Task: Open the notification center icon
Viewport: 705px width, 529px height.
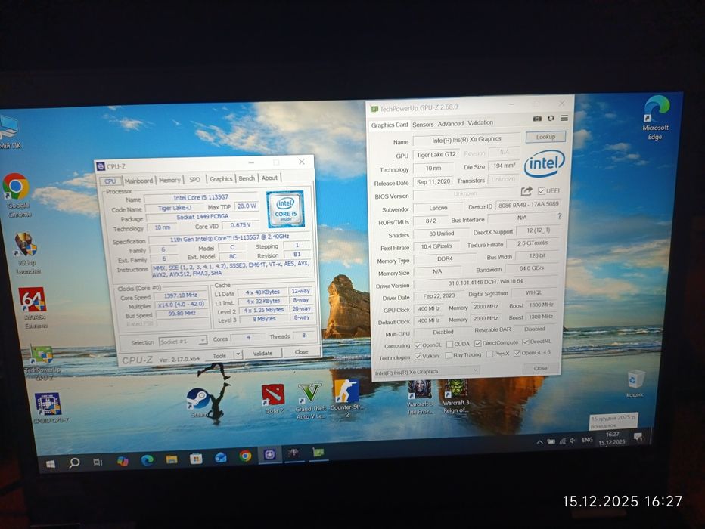Action: point(638,437)
